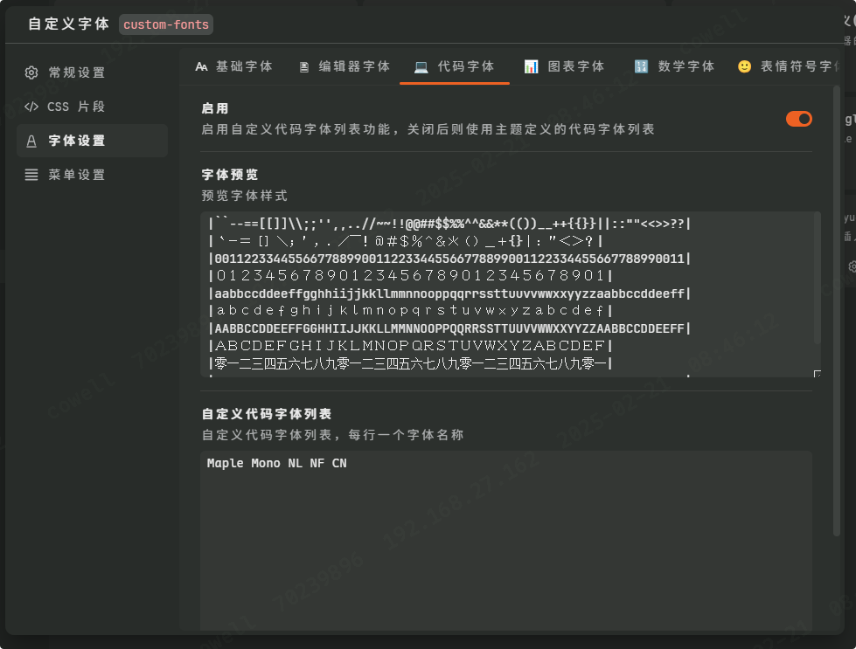Click the smiley emoji icon on 表情符号 tab
856x649 pixels.
(745, 66)
